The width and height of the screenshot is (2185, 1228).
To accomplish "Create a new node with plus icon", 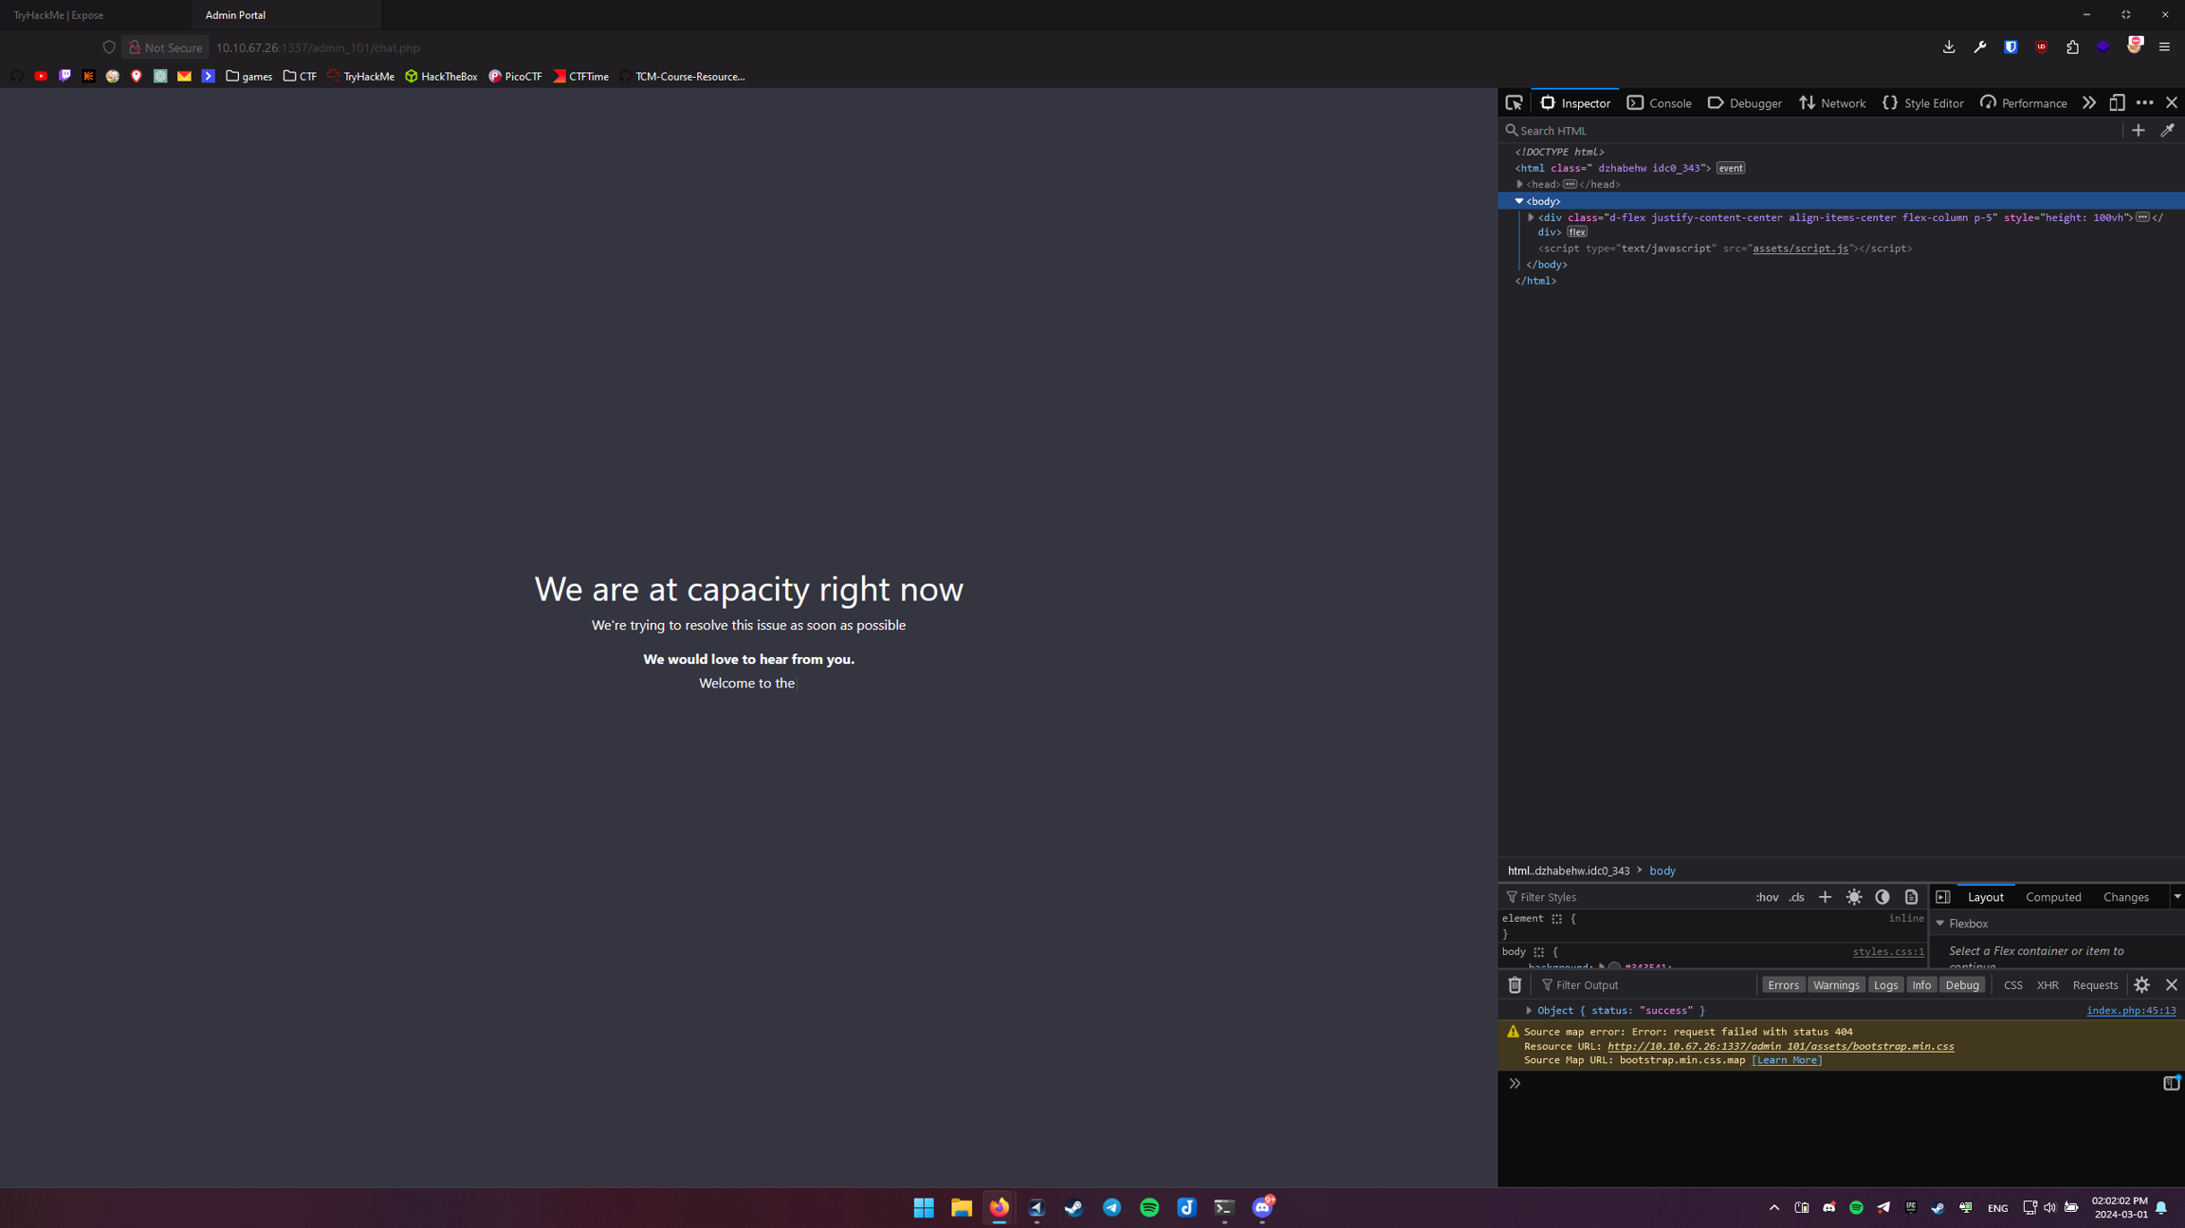I will tap(2139, 131).
